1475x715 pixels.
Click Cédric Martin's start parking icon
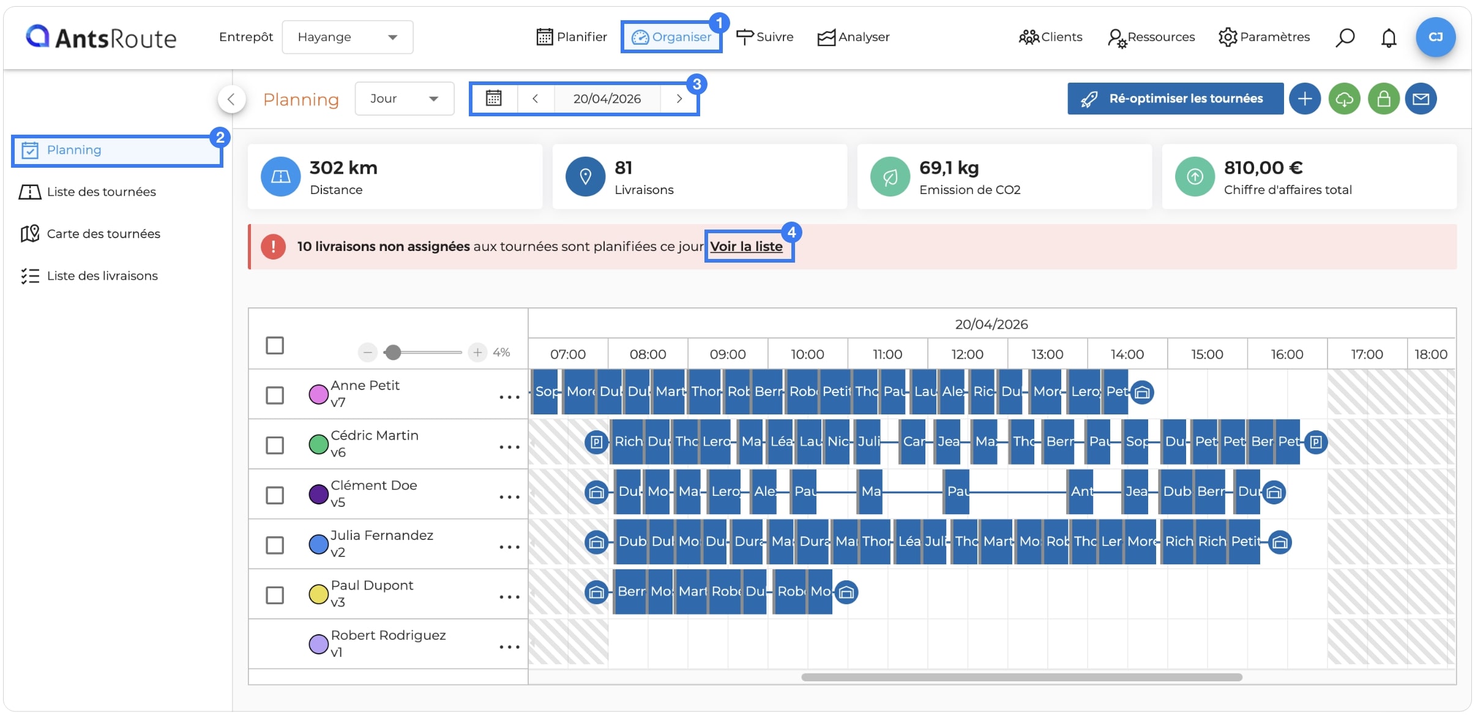click(x=596, y=442)
